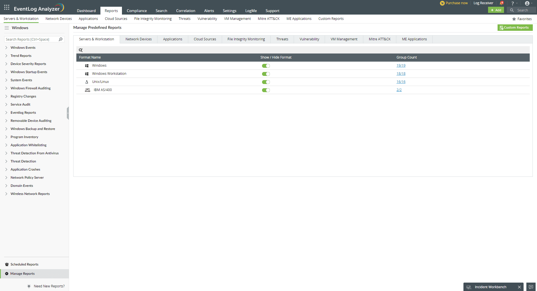Switch to ME Applications tab in panel
The width and height of the screenshot is (537, 291).
414,39
